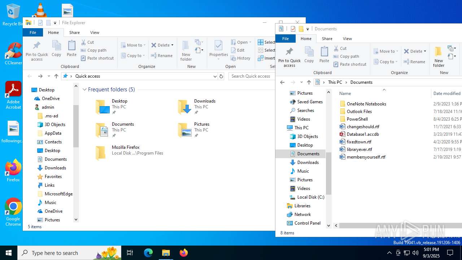
Task: Select the CCleaner desktop shortcut
Action: point(13,53)
